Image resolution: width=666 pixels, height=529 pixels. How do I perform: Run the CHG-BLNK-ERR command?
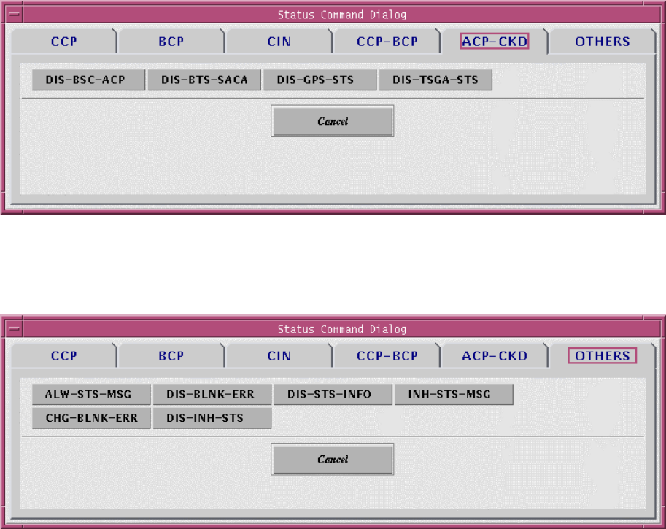[x=91, y=418]
